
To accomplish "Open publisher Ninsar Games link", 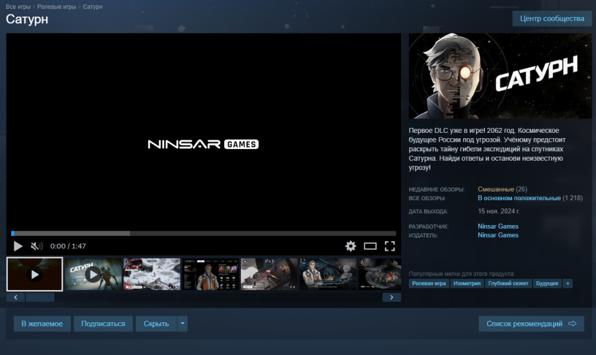I will click(498, 235).
